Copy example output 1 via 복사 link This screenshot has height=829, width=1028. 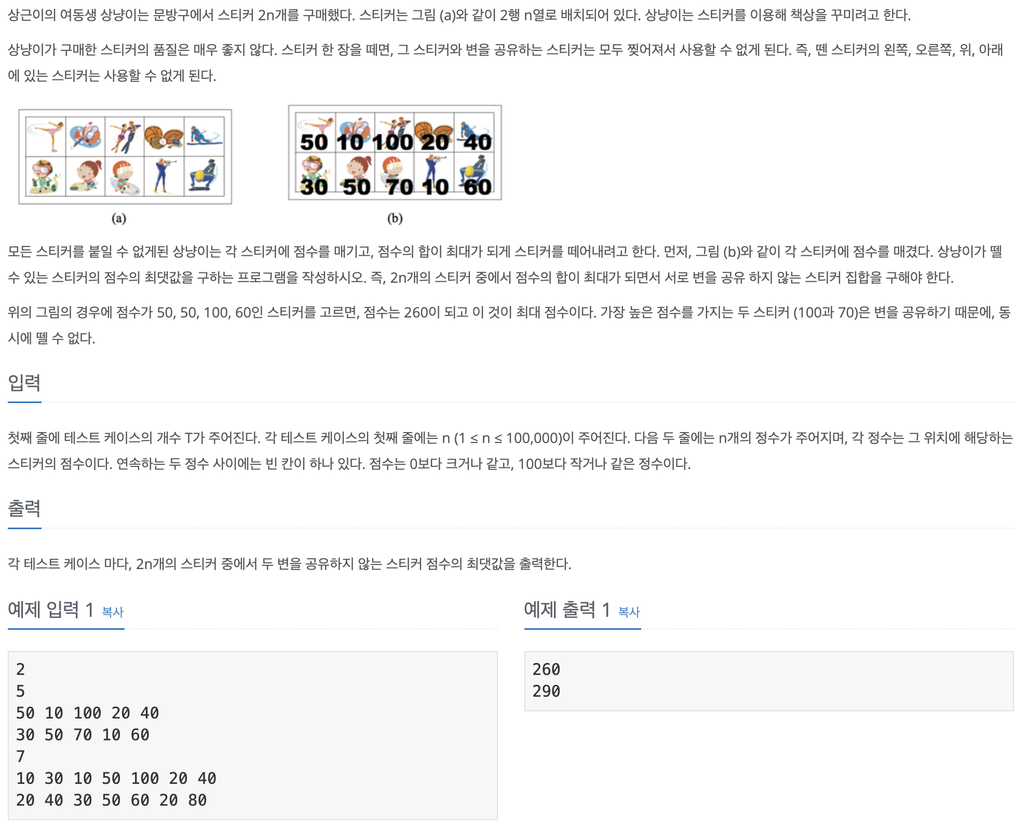point(629,612)
